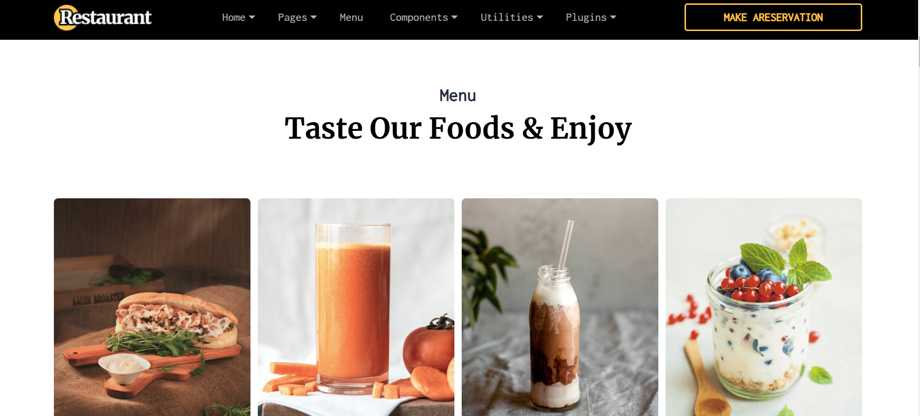Click the caret arrow beside Plugins
This screenshot has width=920, height=416.
613,17
